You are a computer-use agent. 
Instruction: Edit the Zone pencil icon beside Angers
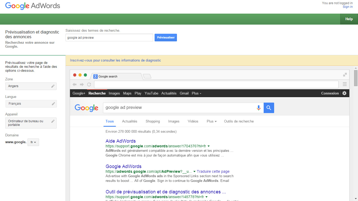pyautogui.click(x=53, y=86)
